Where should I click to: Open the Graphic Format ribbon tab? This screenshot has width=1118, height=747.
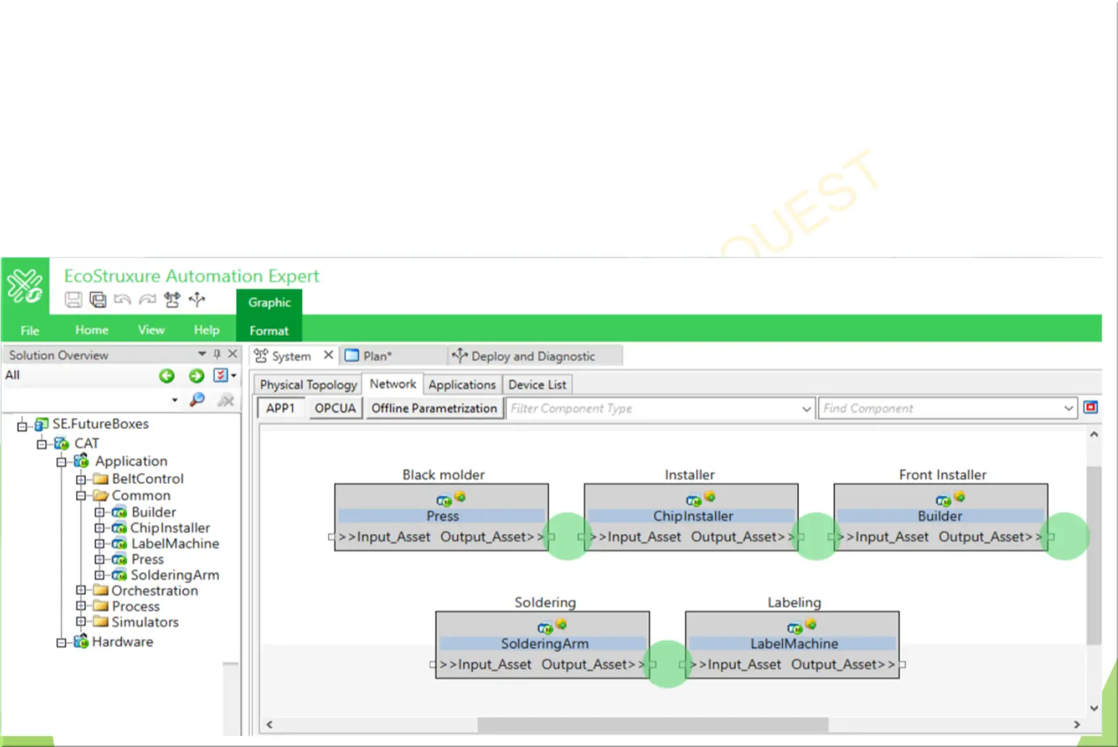269,316
